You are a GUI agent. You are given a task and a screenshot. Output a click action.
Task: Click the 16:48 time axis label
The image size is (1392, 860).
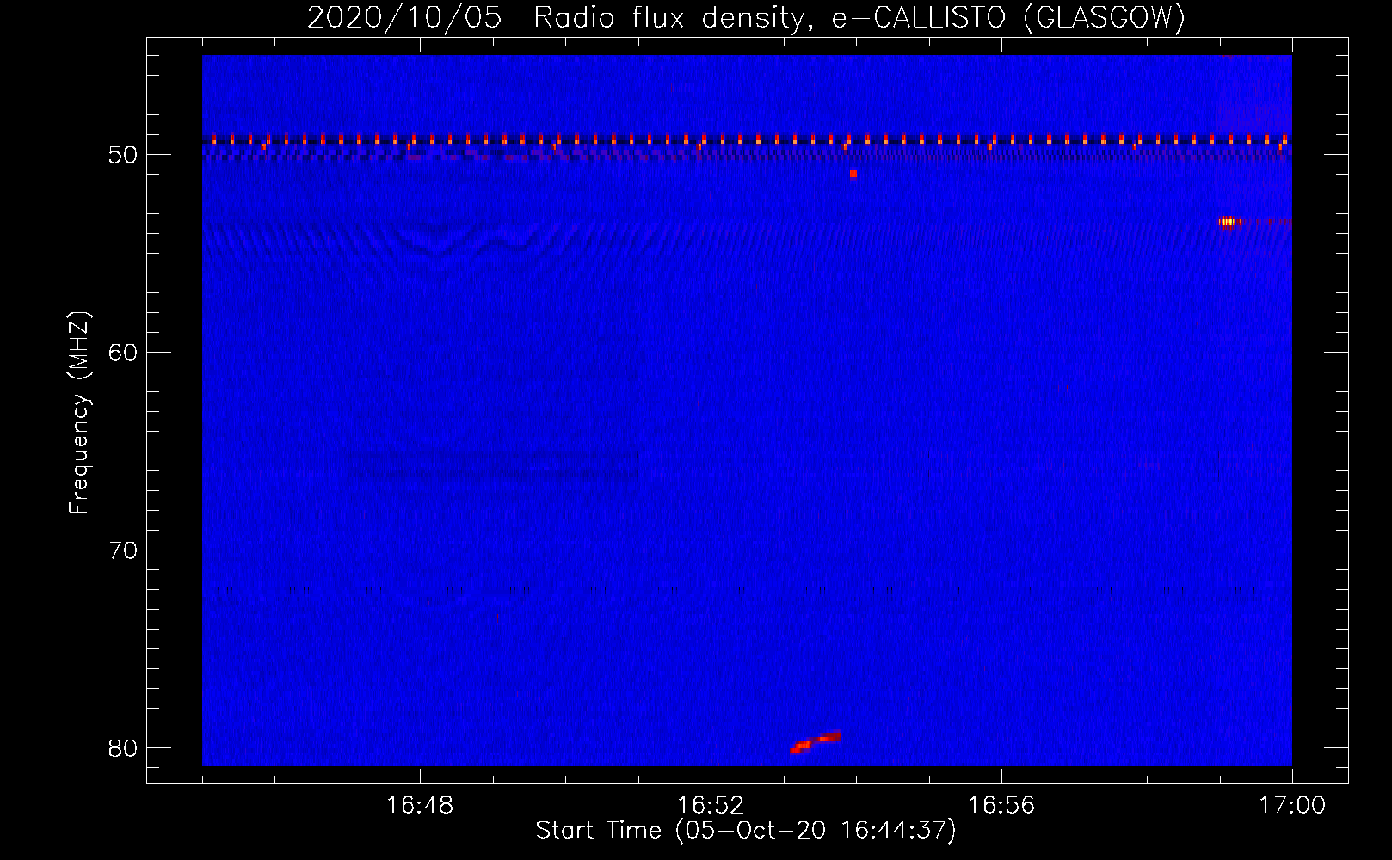pyautogui.click(x=420, y=806)
